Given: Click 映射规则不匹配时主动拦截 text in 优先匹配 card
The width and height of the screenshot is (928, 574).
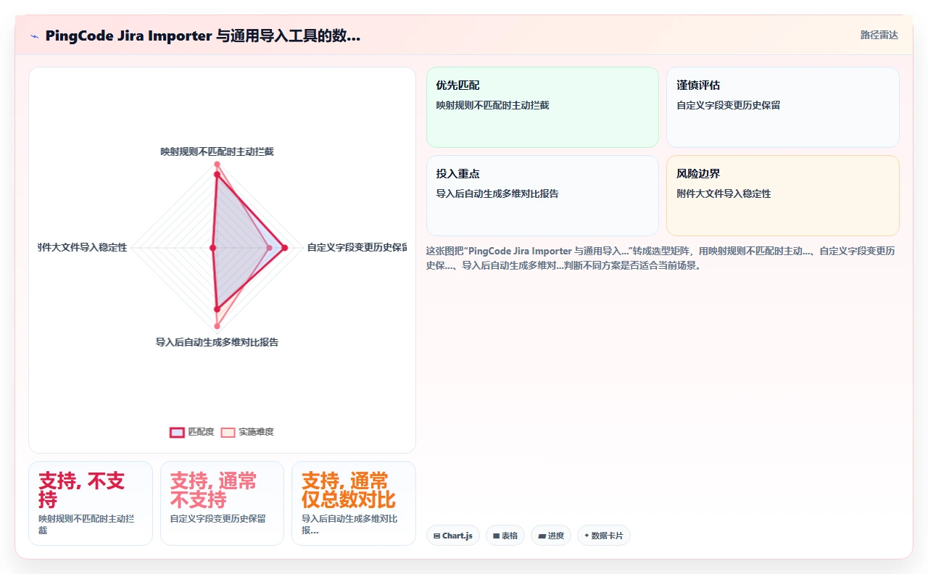Looking at the screenshot, I should point(492,105).
